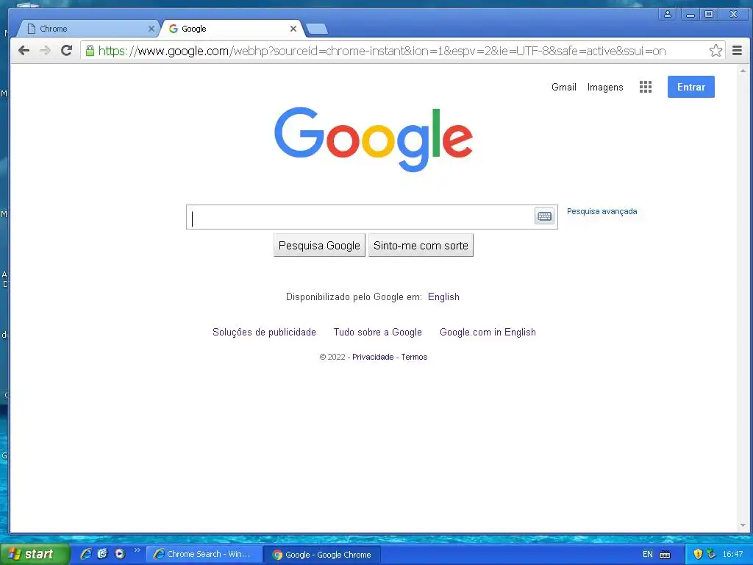
Task: Click the keyboard icon in the tray
Action: [x=665, y=555]
